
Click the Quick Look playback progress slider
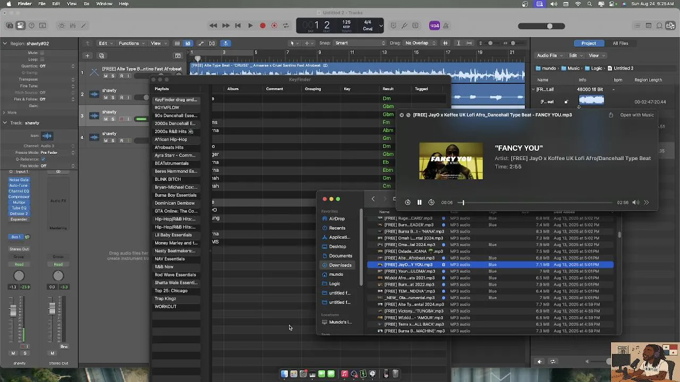535,202
